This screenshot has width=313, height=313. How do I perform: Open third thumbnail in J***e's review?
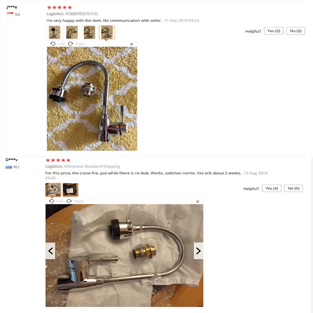click(x=90, y=32)
